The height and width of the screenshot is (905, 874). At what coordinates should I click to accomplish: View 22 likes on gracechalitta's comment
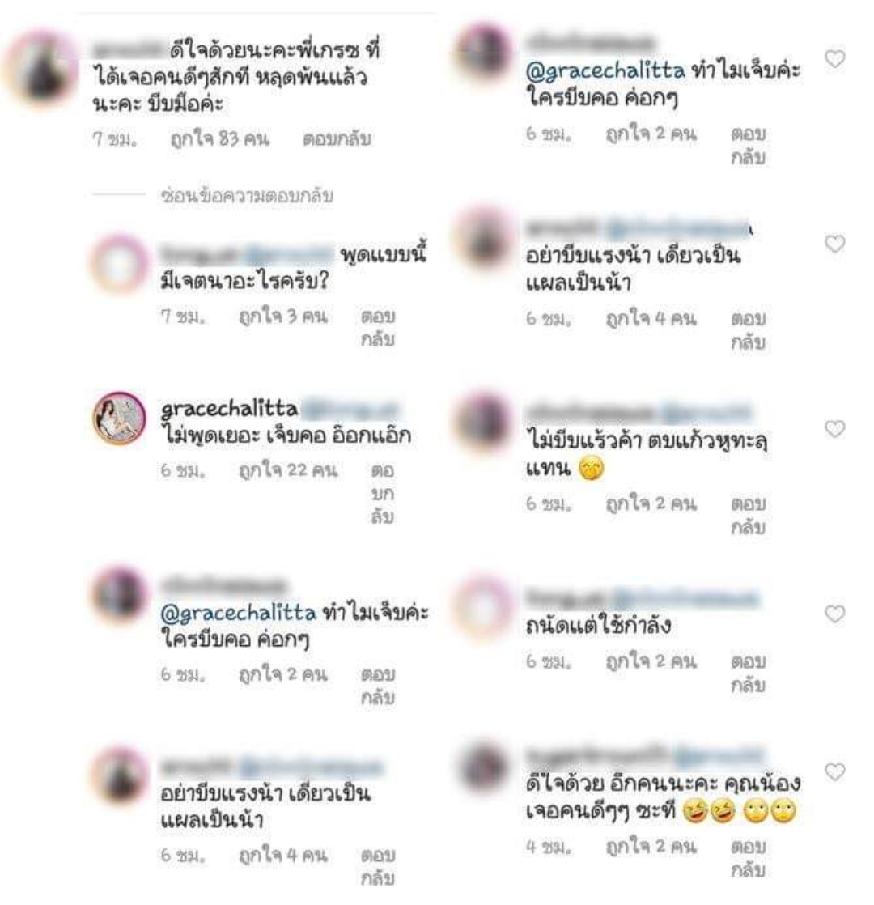[288, 470]
